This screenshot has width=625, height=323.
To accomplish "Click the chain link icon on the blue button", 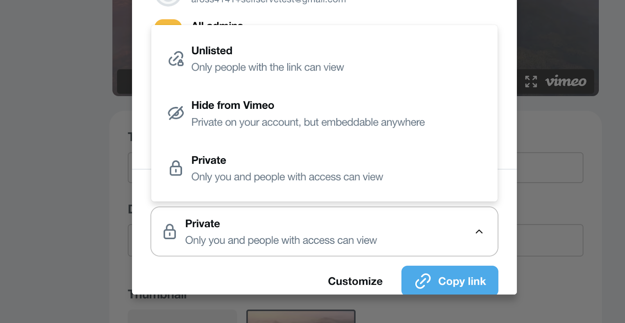I will click(x=423, y=281).
